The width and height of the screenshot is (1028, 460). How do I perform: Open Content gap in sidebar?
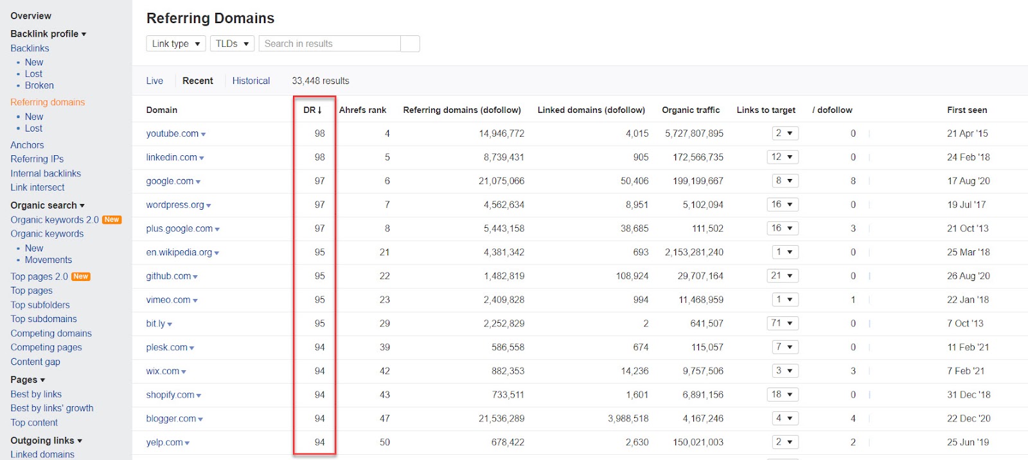35,362
